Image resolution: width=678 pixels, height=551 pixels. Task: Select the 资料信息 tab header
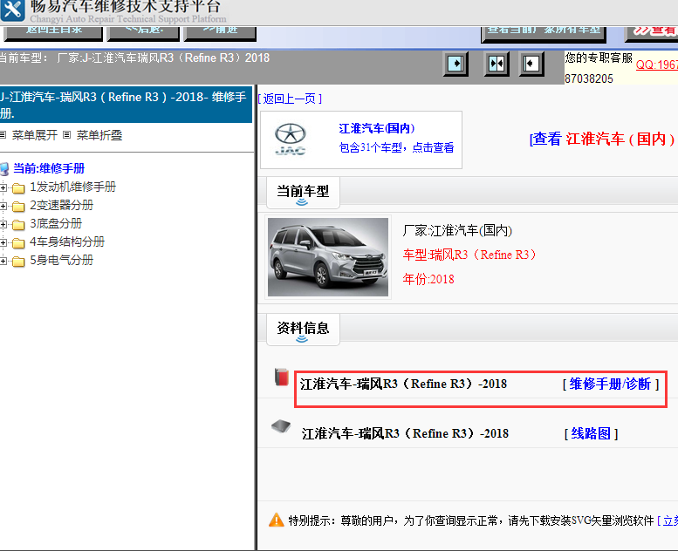pos(303,330)
